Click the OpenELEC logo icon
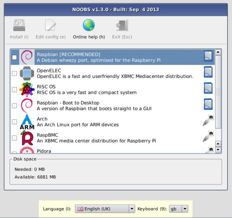 click(27, 73)
